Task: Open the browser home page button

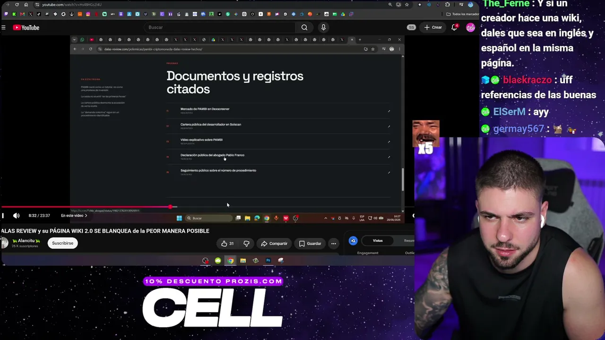Action: [26, 5]
